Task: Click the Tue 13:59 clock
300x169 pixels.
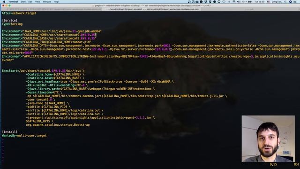Action: coord(259,2)
